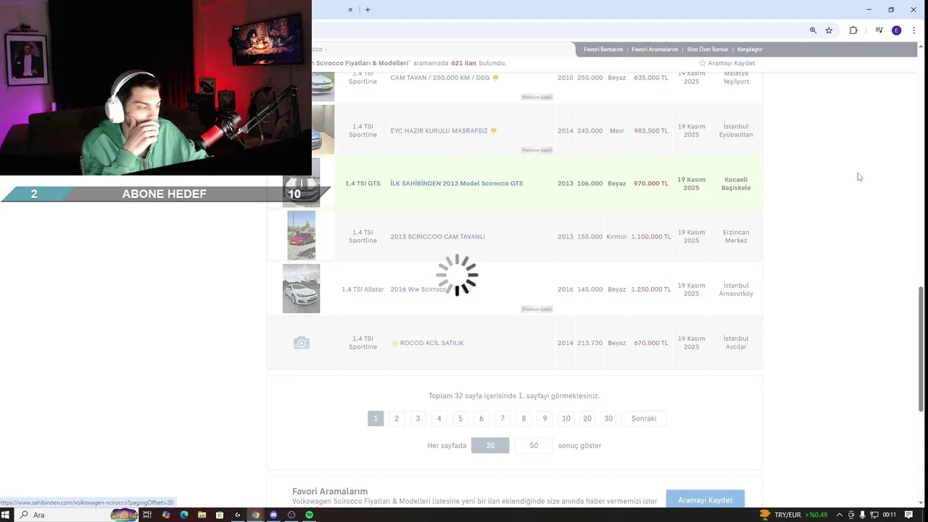Open the Windows Start menu
Viewport: 928px width, 522px height.
coord(6,515)
